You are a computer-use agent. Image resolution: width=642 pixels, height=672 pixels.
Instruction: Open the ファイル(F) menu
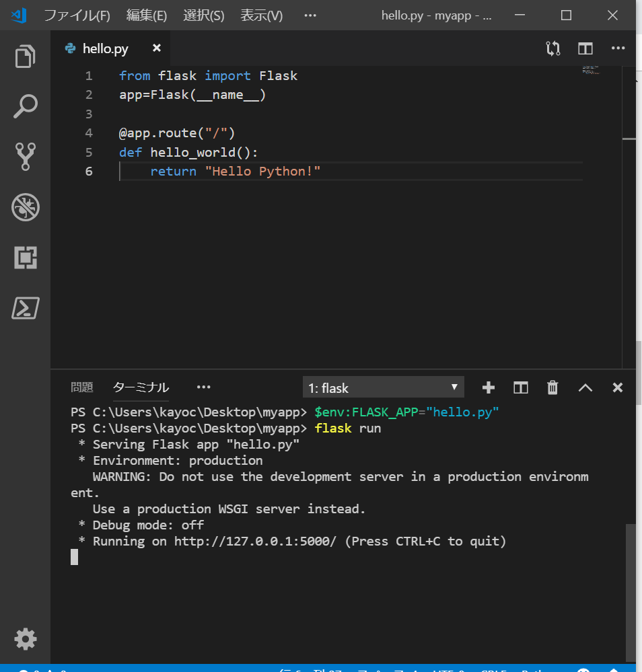click(x=77, y=15)
